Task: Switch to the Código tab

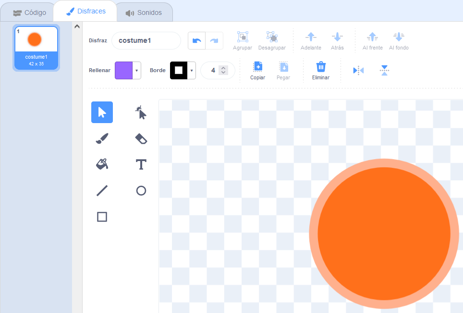Action: point(29,13)
